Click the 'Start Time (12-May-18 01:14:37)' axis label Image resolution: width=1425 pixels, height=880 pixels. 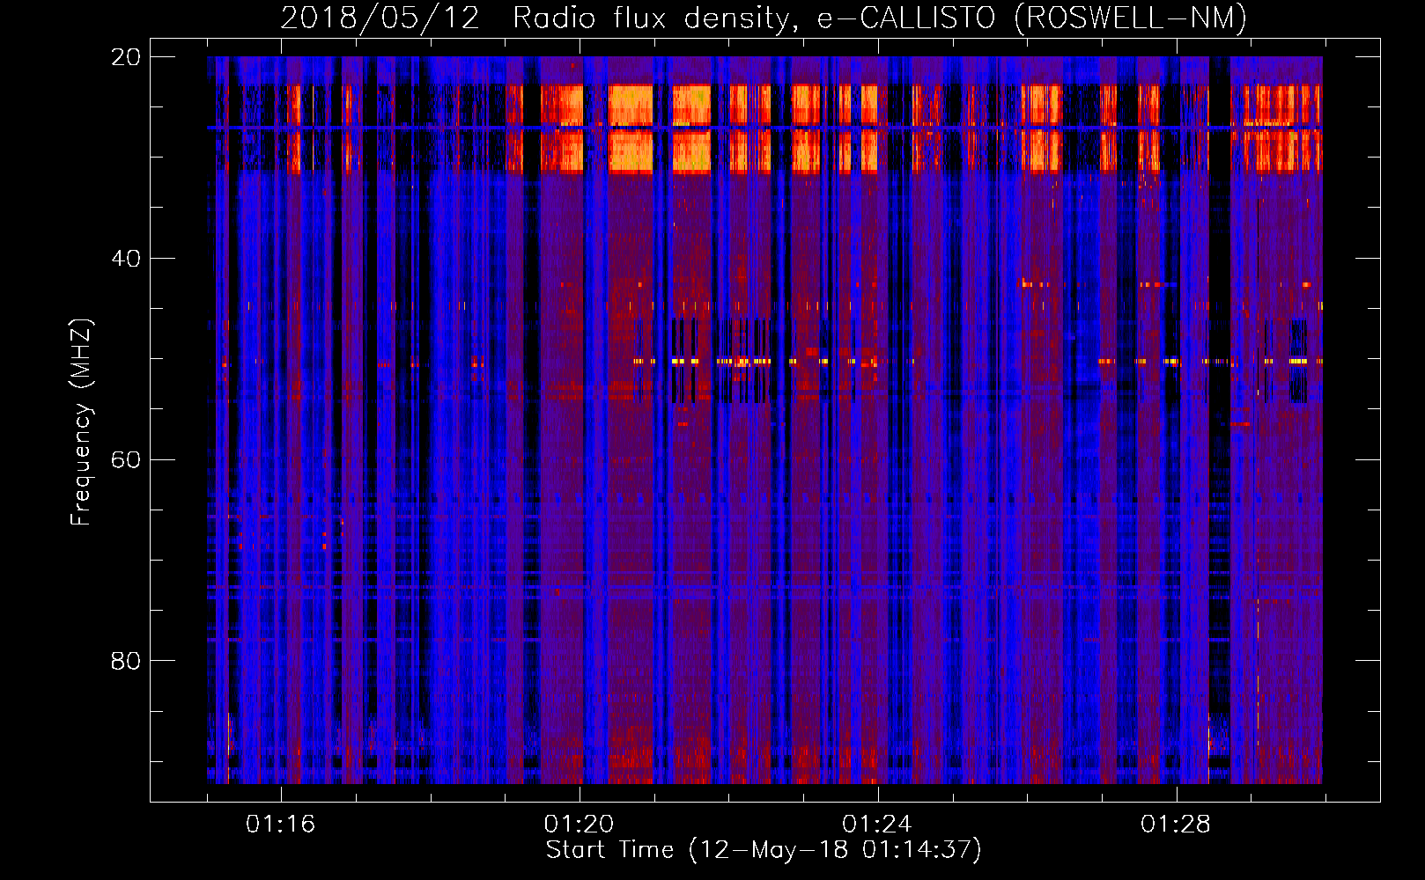pos(764,850)
